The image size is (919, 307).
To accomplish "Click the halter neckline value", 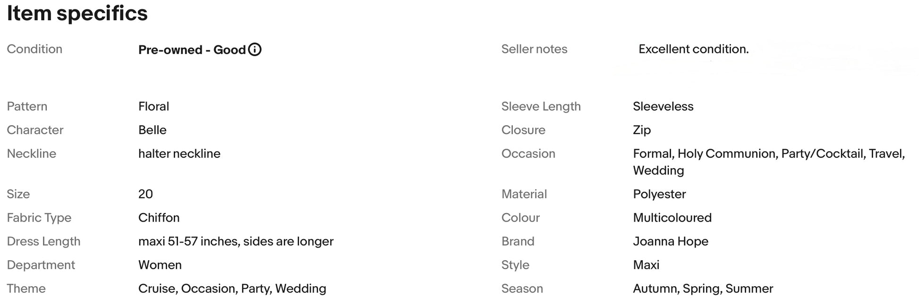I will [179, 153].
